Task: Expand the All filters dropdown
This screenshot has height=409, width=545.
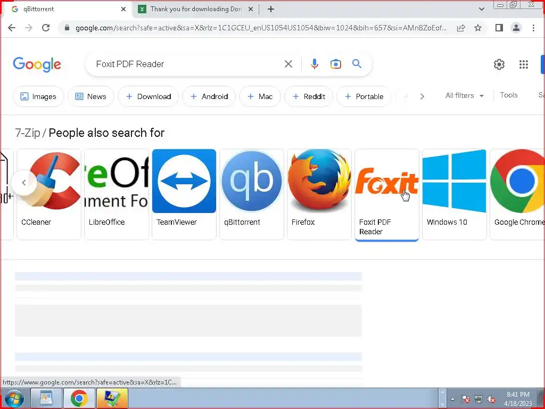Action: 464,96
